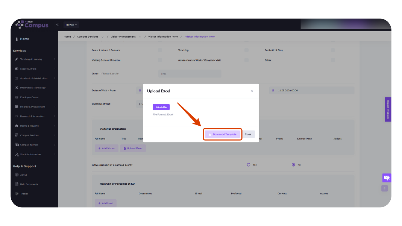Select Yes for campus event question

point(249,165)
